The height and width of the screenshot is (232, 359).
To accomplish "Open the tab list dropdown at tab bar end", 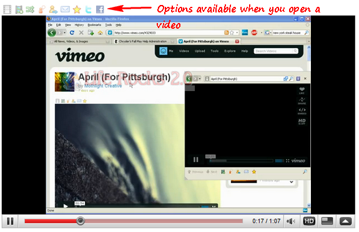I will coord(308,41).
